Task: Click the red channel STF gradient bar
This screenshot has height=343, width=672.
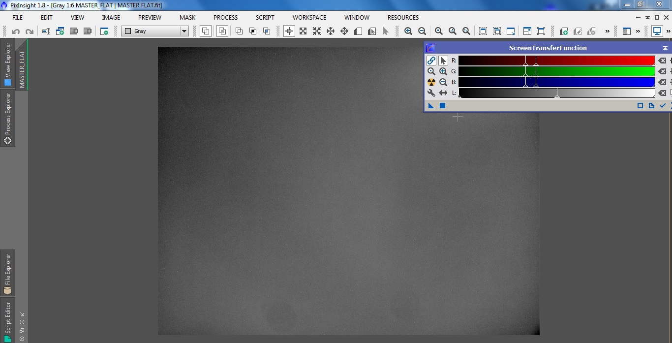Action: click(556, 61)
